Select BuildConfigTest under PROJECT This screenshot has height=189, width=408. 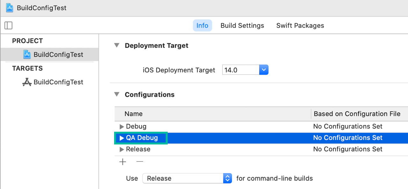(x=58, y=54)
